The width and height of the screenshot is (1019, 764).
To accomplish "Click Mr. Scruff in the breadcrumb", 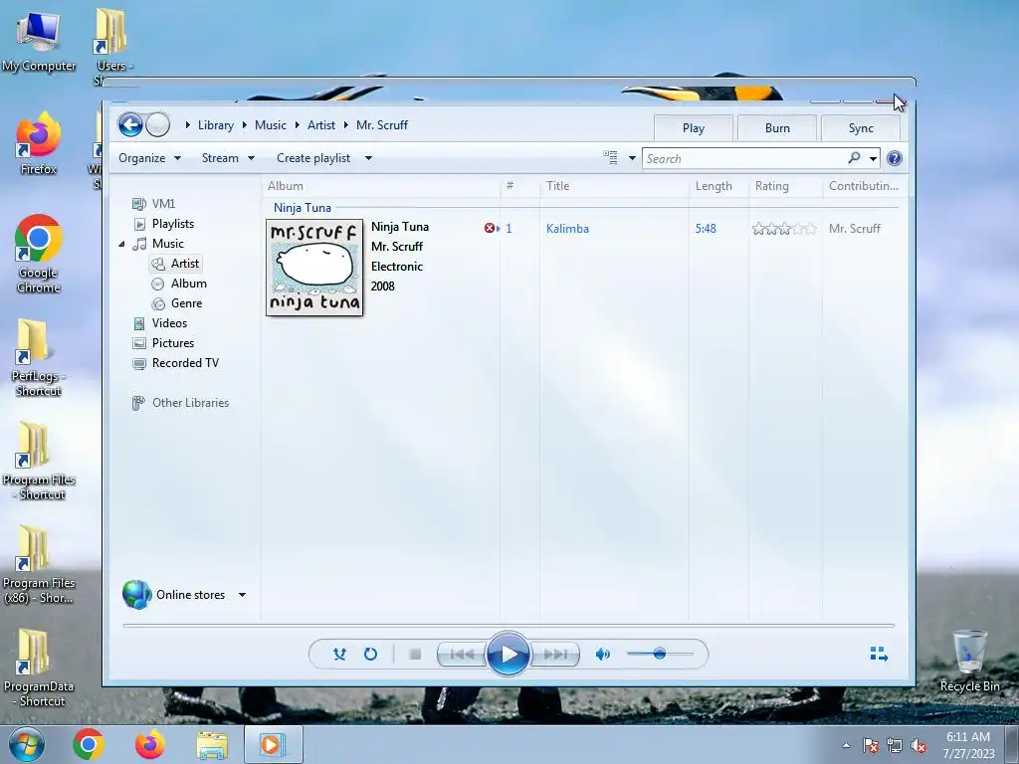I will pos(382,125).
